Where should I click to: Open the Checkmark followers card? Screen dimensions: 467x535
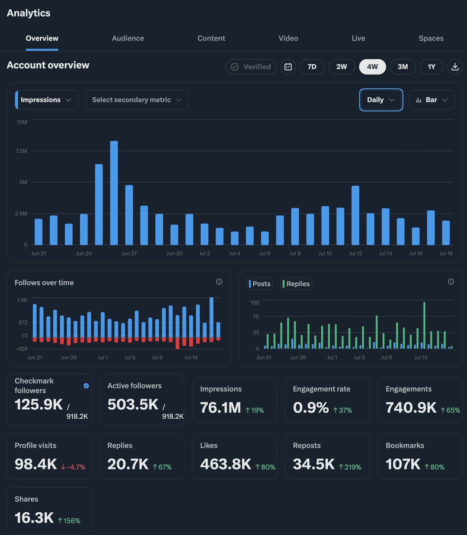[49, 400]
